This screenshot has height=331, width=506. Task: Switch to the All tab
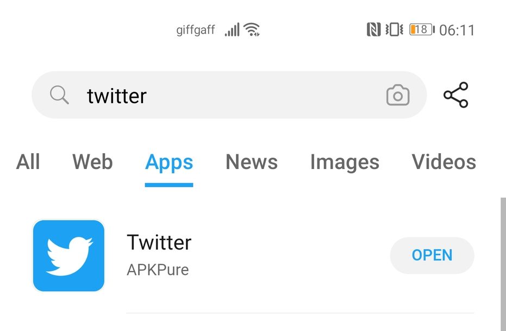click(28, 162)
